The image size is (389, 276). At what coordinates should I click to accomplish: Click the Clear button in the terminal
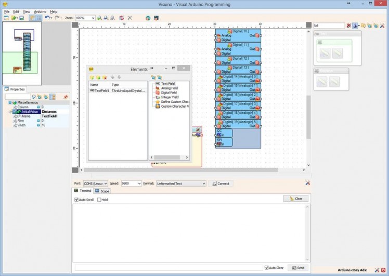[296, 199]
